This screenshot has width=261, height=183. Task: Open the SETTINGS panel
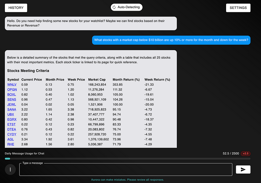(x=238, y=8)
